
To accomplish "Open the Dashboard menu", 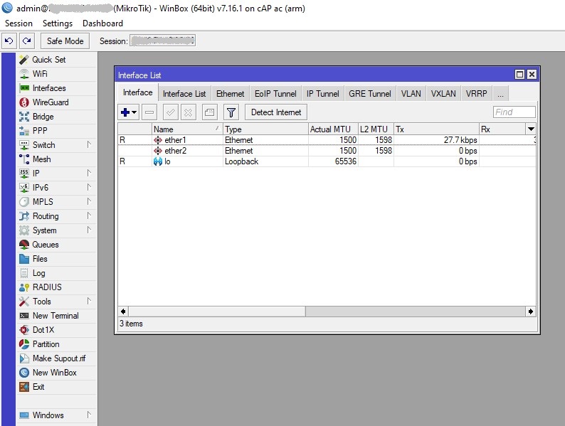I will pos(102,23).
